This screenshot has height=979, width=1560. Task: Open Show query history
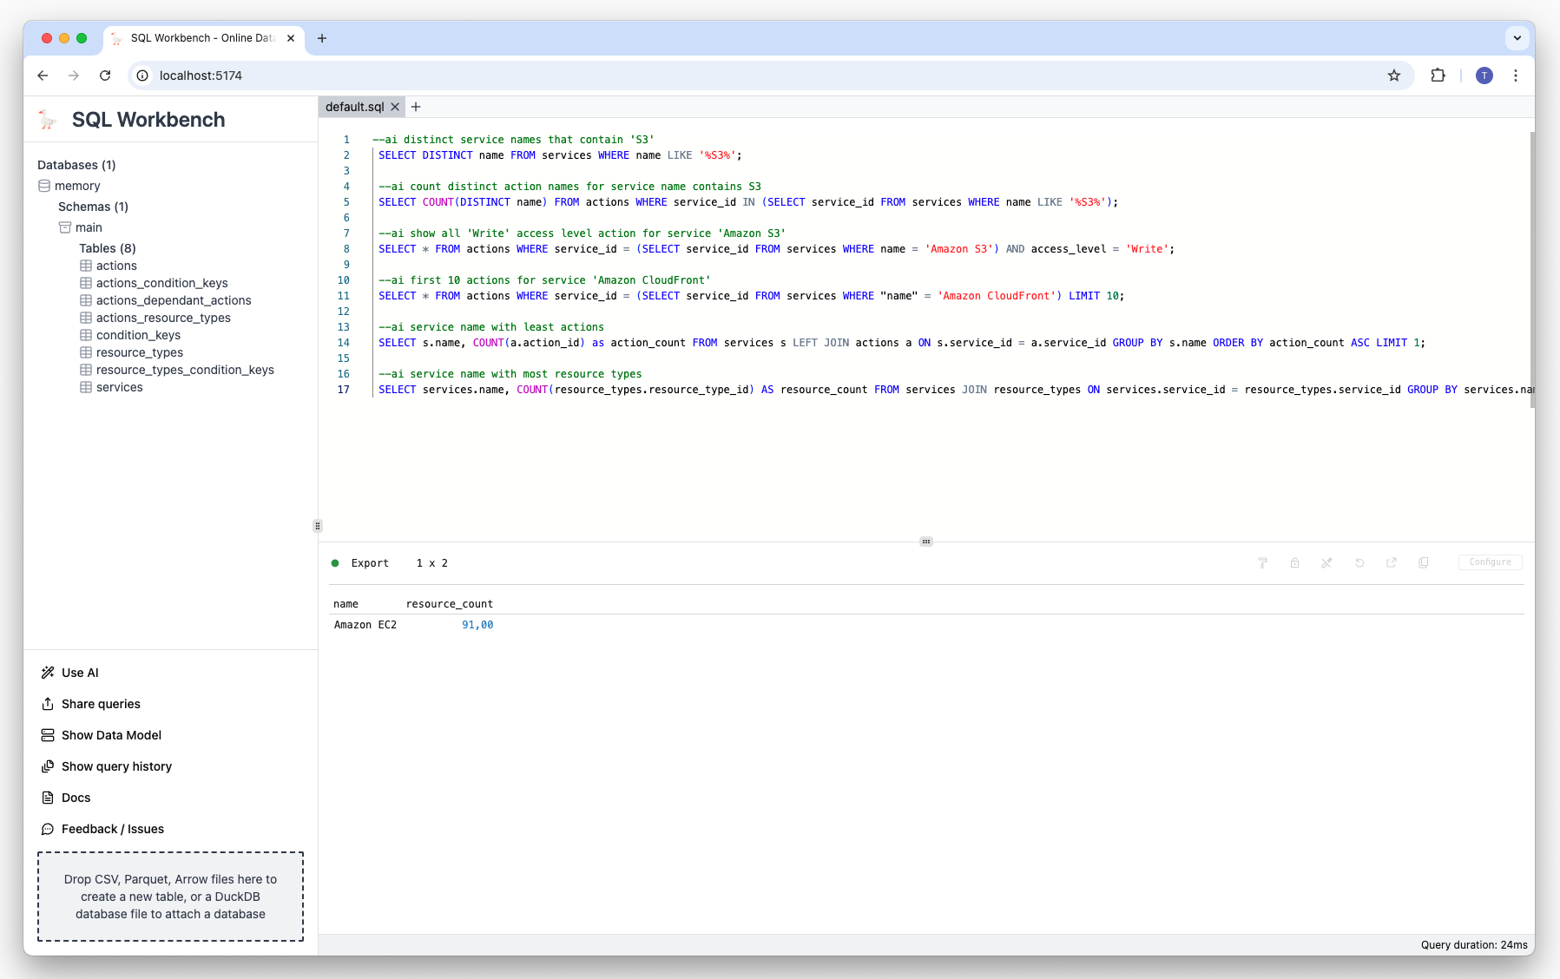pyautogui.click(x=116, y=766)
